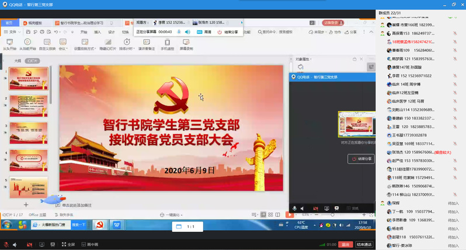
Task: Toggle the speaker in sharing toolbar
Action: point(187,31)
